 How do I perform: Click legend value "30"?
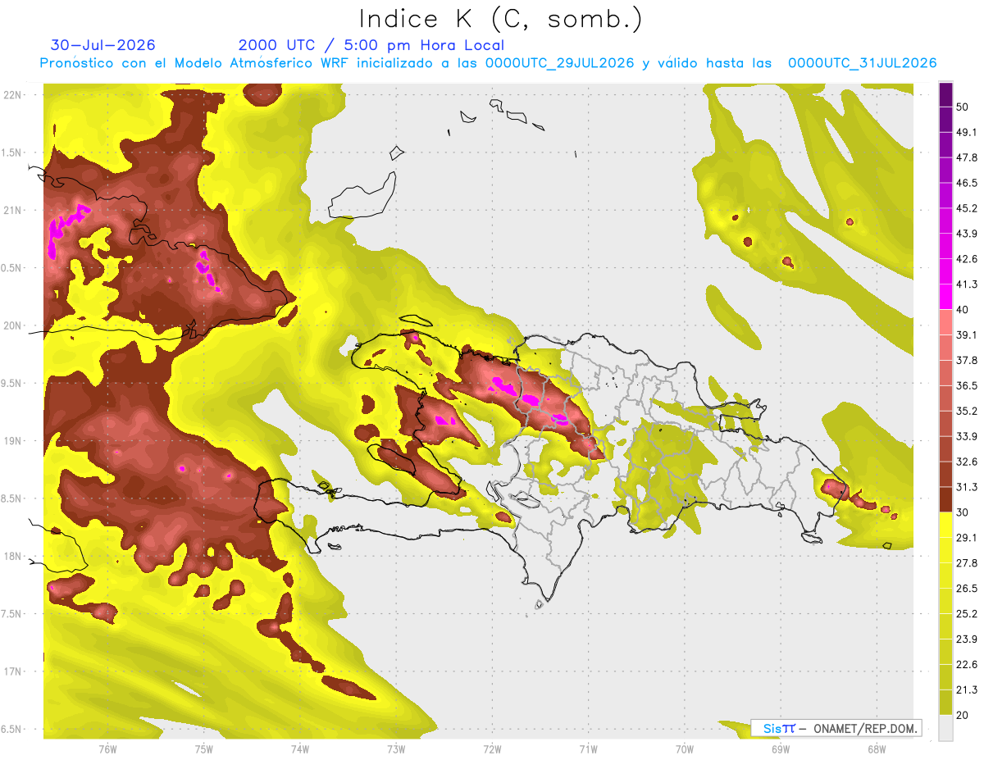point(963,512)
